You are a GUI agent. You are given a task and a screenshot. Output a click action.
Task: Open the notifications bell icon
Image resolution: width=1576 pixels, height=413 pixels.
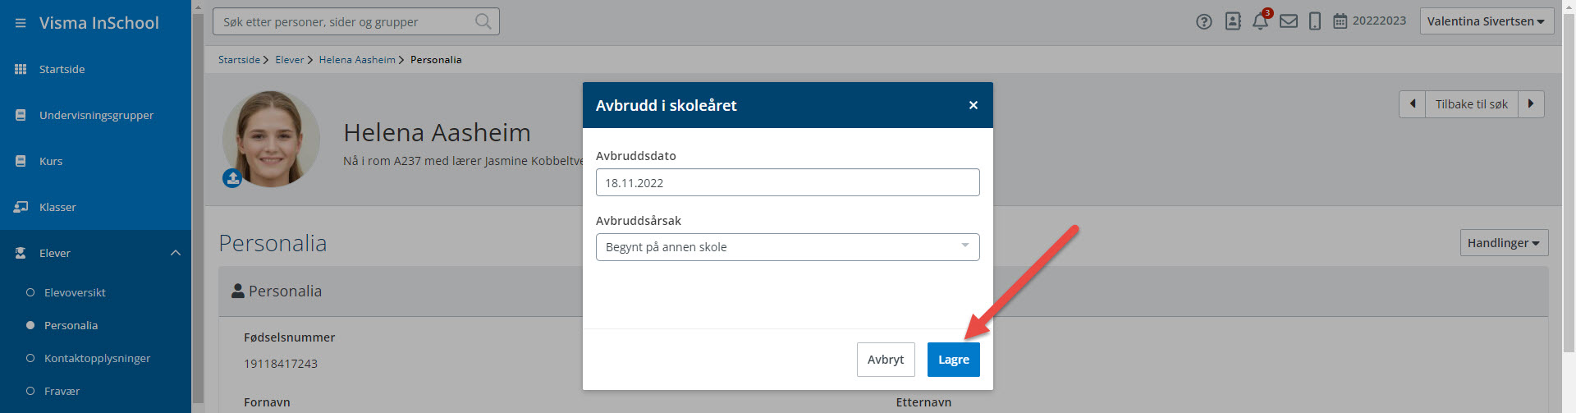pyautogui.click(x=1260, y=22)
